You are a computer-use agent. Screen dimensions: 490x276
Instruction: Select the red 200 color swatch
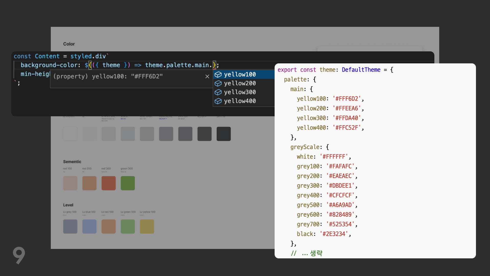(x=89, y=183)
